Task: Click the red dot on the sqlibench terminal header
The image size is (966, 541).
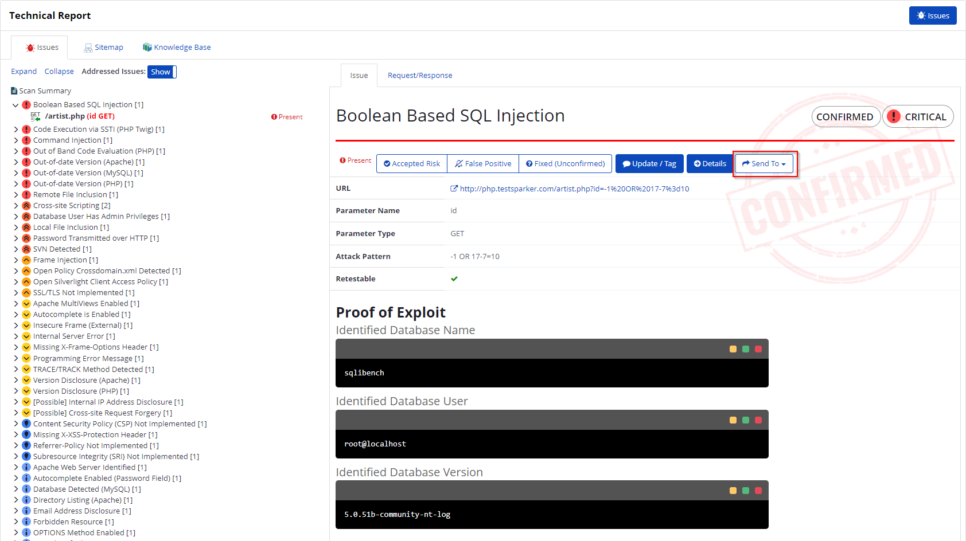Action: pyautogui.click(x=758, y=348)
